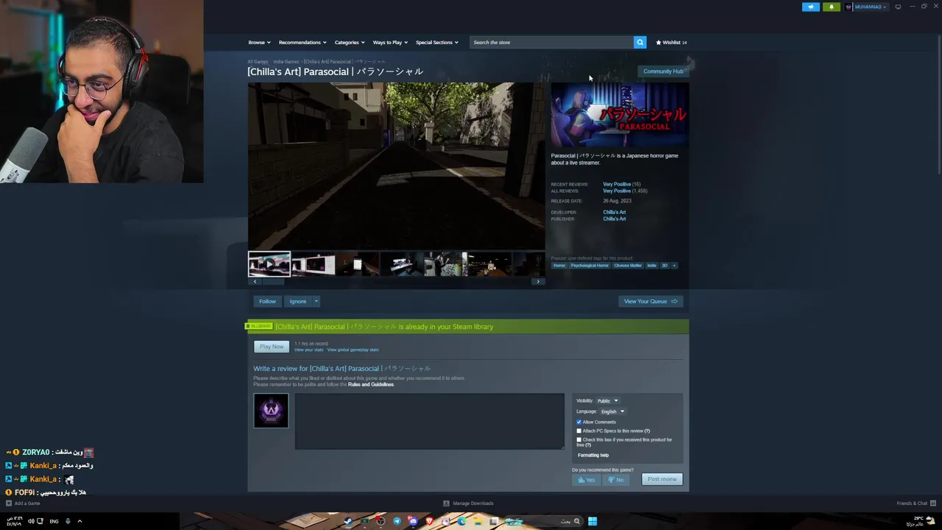Click the All Games breadcrumb

(258, 62)
